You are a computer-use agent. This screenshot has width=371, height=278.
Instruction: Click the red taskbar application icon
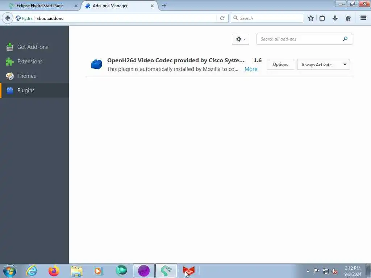click(x=188, y=271)
